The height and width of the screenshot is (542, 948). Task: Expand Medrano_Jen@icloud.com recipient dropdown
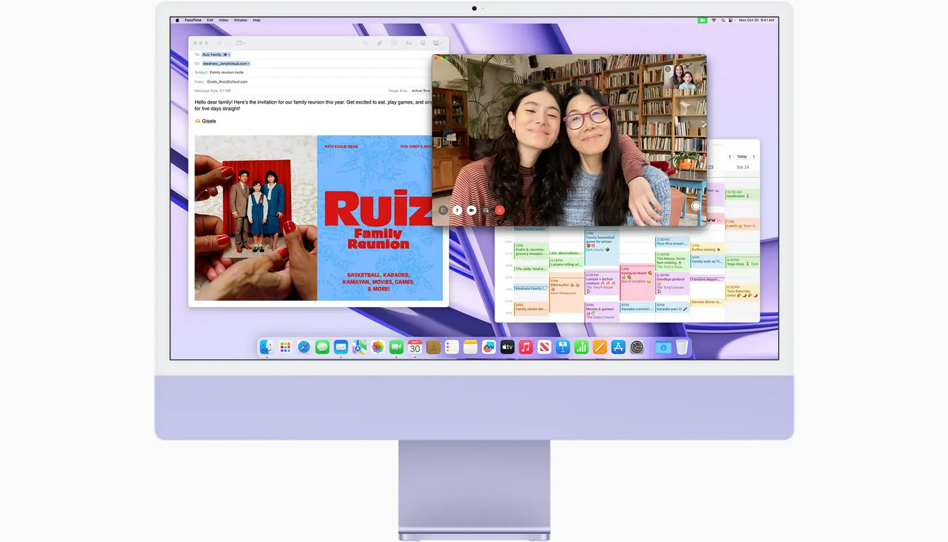(x=249, y=63)
